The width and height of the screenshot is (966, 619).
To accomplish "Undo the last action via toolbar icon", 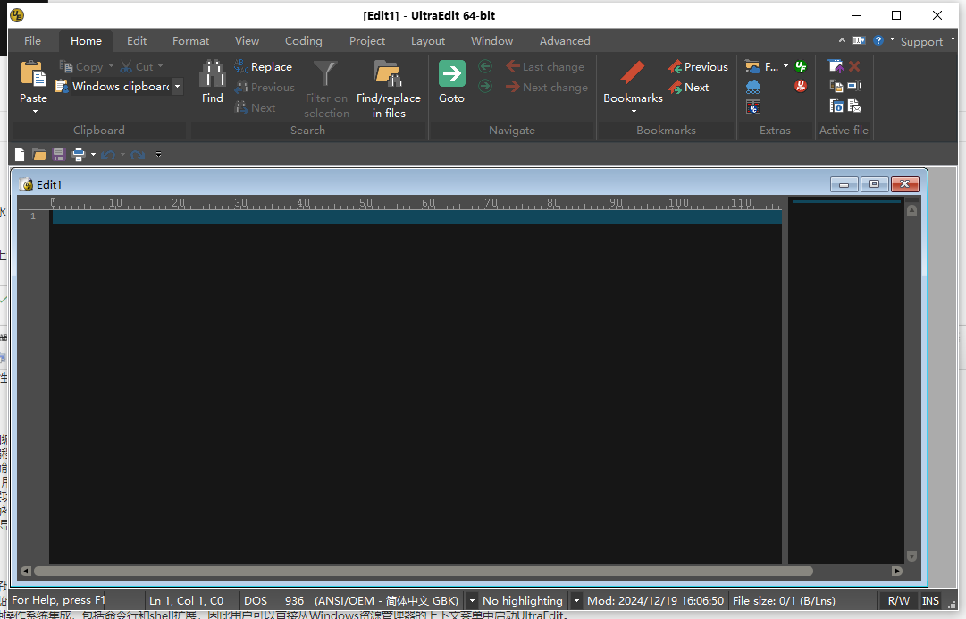I will [x=107, y=154].
